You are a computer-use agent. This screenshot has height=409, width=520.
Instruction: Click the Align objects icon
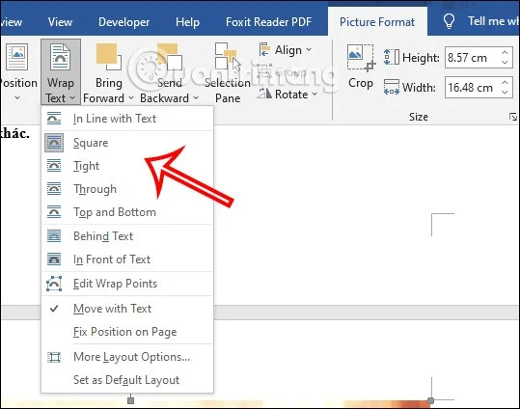click(x=264, y=50)
